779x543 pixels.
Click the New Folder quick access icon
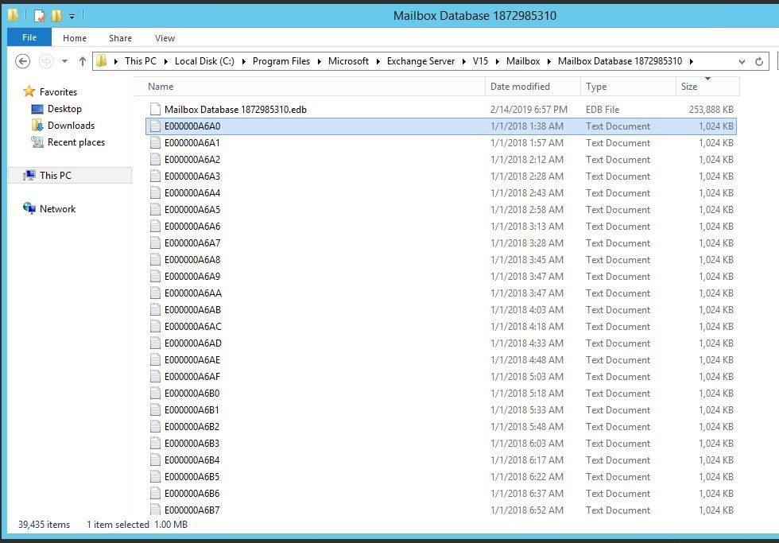point(57,16)
